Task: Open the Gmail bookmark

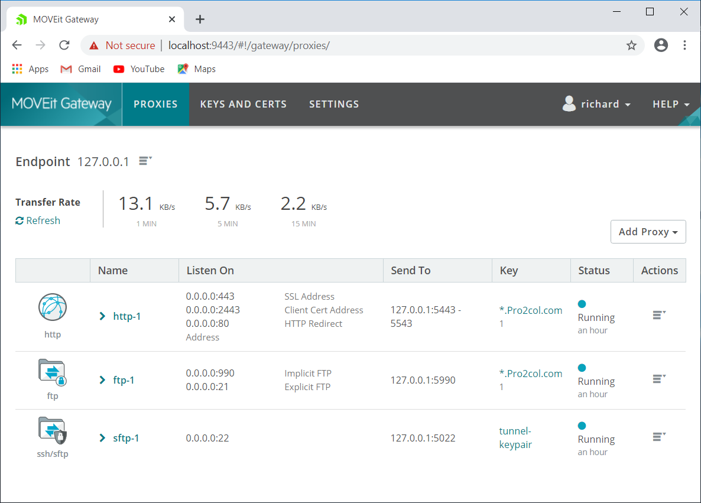Action: [80, 69]
